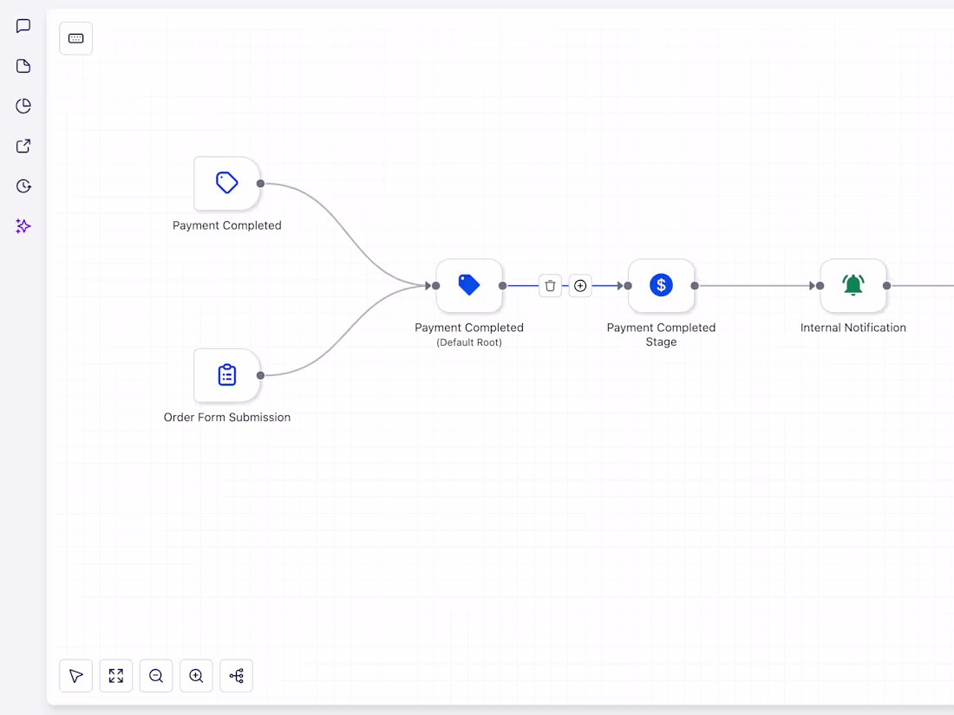Screen dimensions: 954x715
Task: Select the pointer tool in the bottom toolbar
Action: coord(75,675)
